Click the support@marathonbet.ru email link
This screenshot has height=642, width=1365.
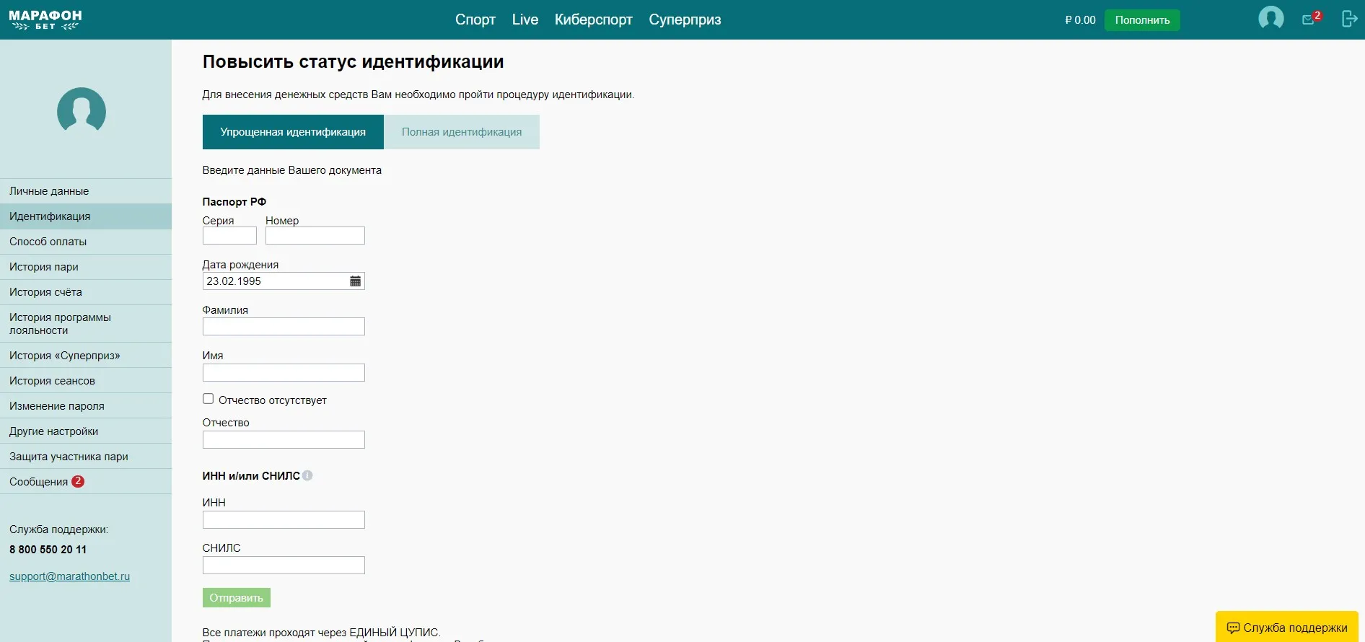pyautogui.click(x=69, y=576)
